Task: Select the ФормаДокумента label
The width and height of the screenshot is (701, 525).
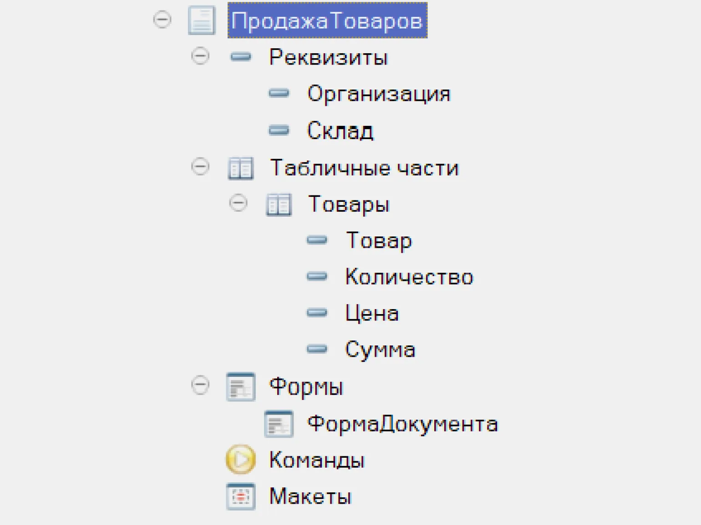Action: coord(402,424)
